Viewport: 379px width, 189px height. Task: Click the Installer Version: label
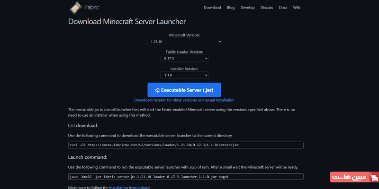(x=184, y=69)
